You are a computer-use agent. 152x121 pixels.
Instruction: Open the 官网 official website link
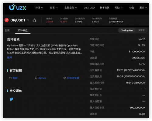[15, 78]
